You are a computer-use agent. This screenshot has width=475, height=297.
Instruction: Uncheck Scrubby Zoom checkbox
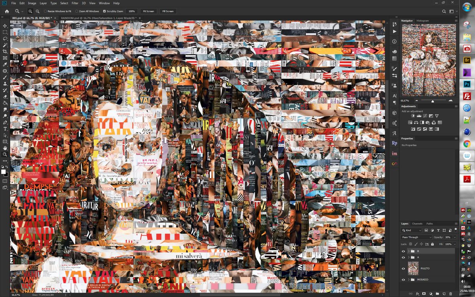coord(104,11)
